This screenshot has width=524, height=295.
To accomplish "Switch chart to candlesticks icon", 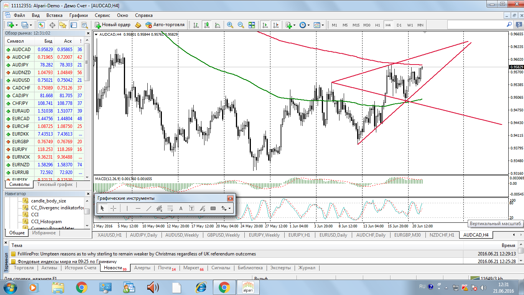I will click(207, 25).
